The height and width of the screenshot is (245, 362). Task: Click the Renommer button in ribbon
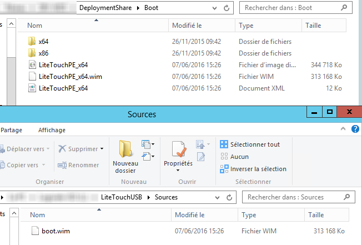[x=78, y=165]
